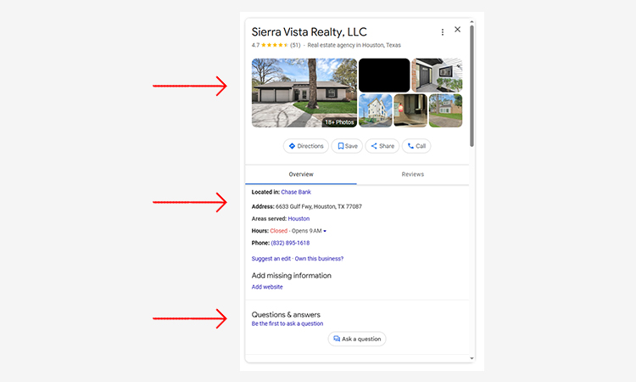636x382 pixels.
Task: Switch to the Reviews tab
Action: [x=412, y=174]
